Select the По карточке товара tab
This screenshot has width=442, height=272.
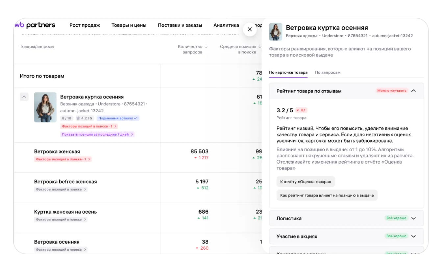tap(288, 72)
